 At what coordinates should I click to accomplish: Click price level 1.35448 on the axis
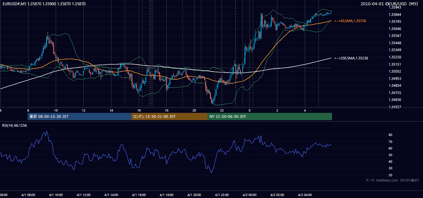coord(395,43)
